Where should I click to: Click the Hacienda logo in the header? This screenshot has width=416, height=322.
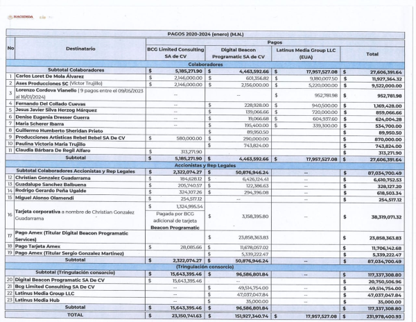20,17
